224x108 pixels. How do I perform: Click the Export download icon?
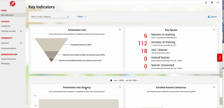(209, 17)
